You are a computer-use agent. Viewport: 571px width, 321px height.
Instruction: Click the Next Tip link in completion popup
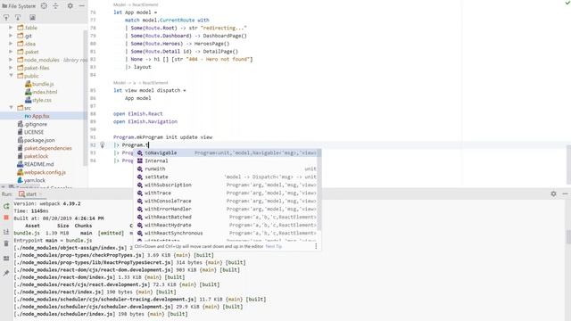tap(274, 246)
